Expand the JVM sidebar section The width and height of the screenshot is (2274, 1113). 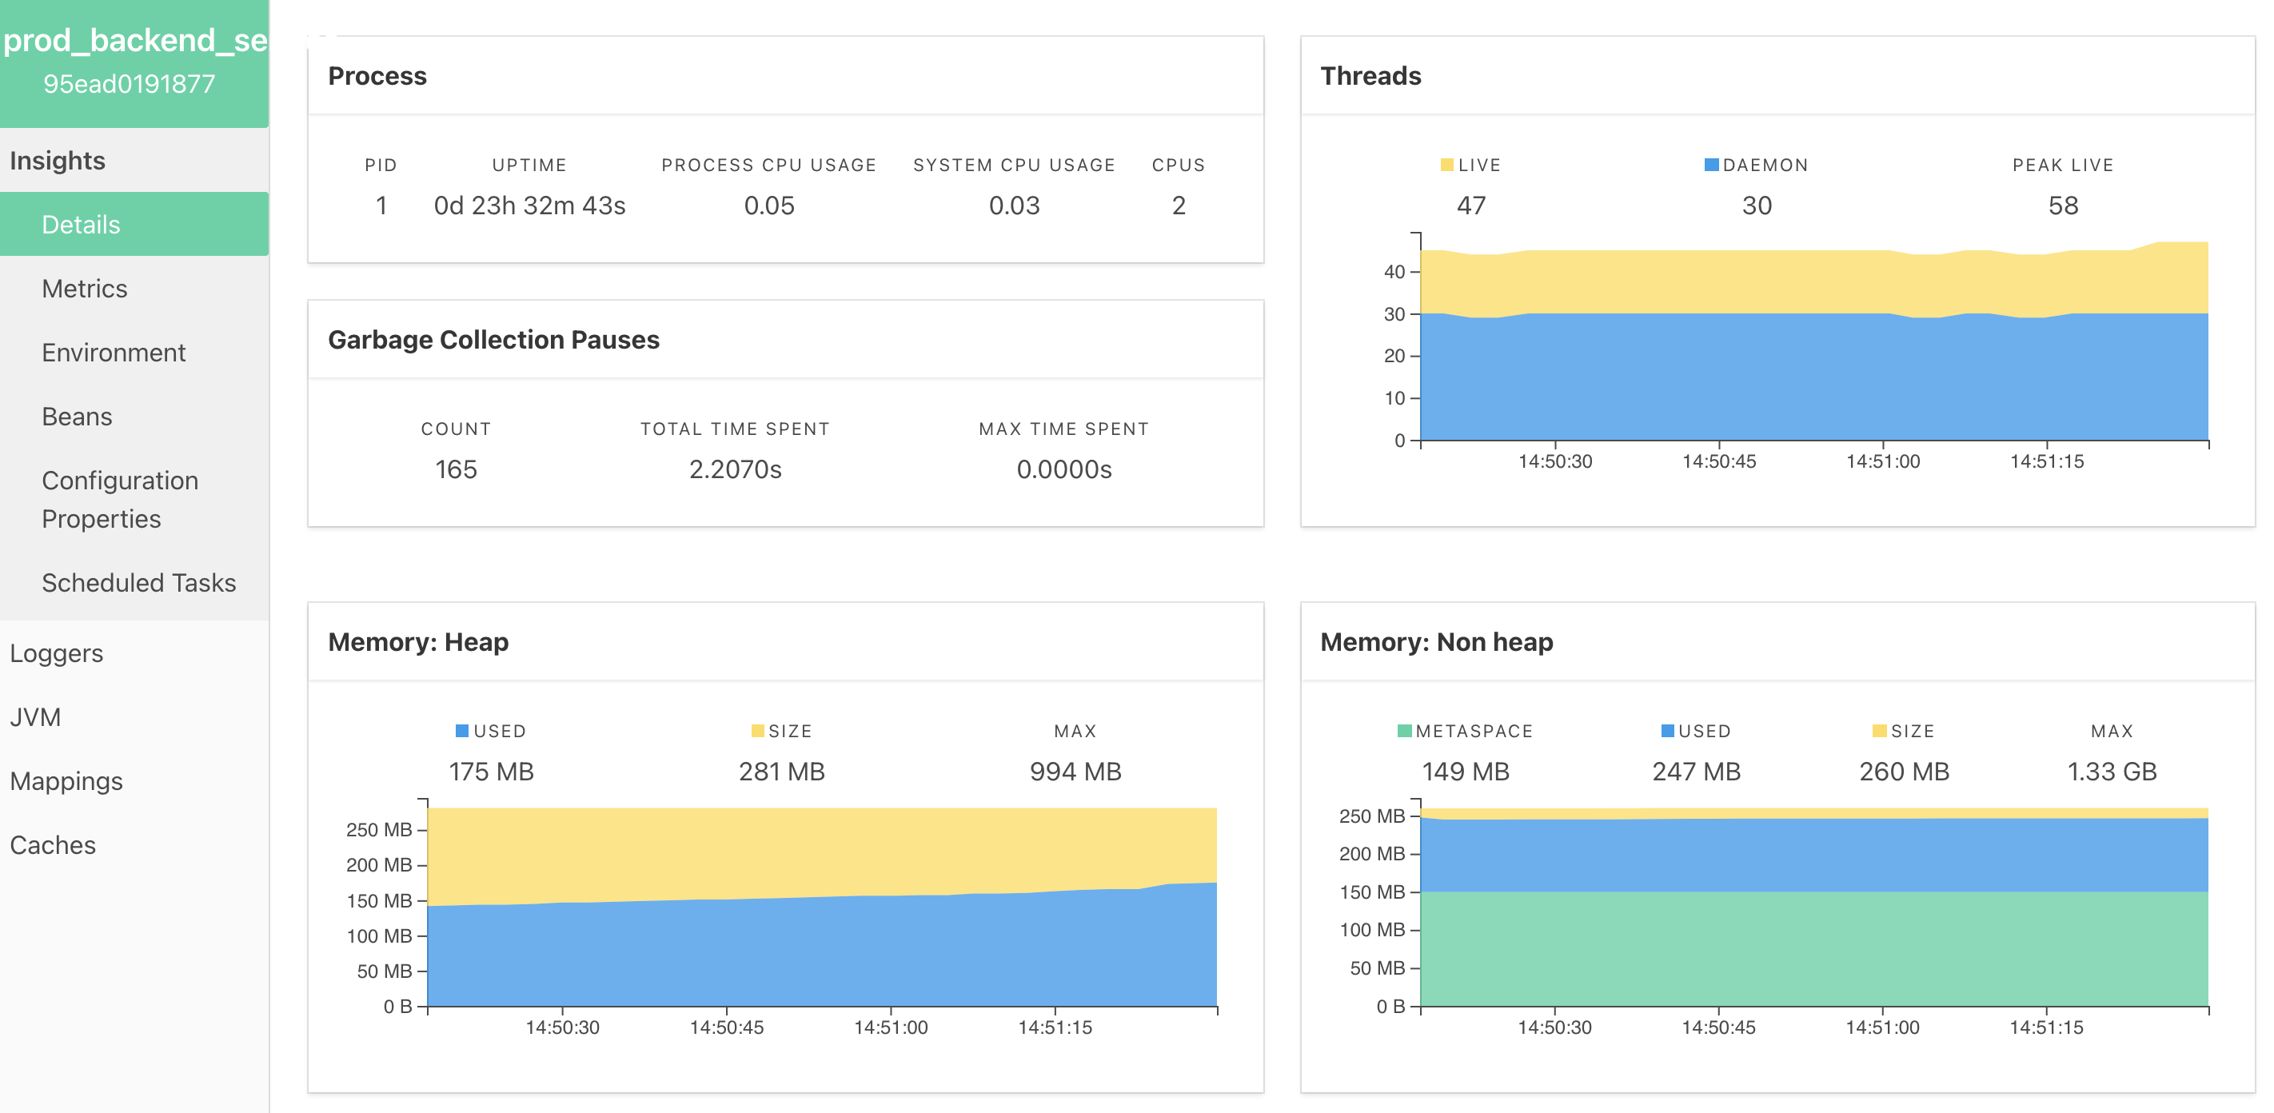click(x=35, y=716)
